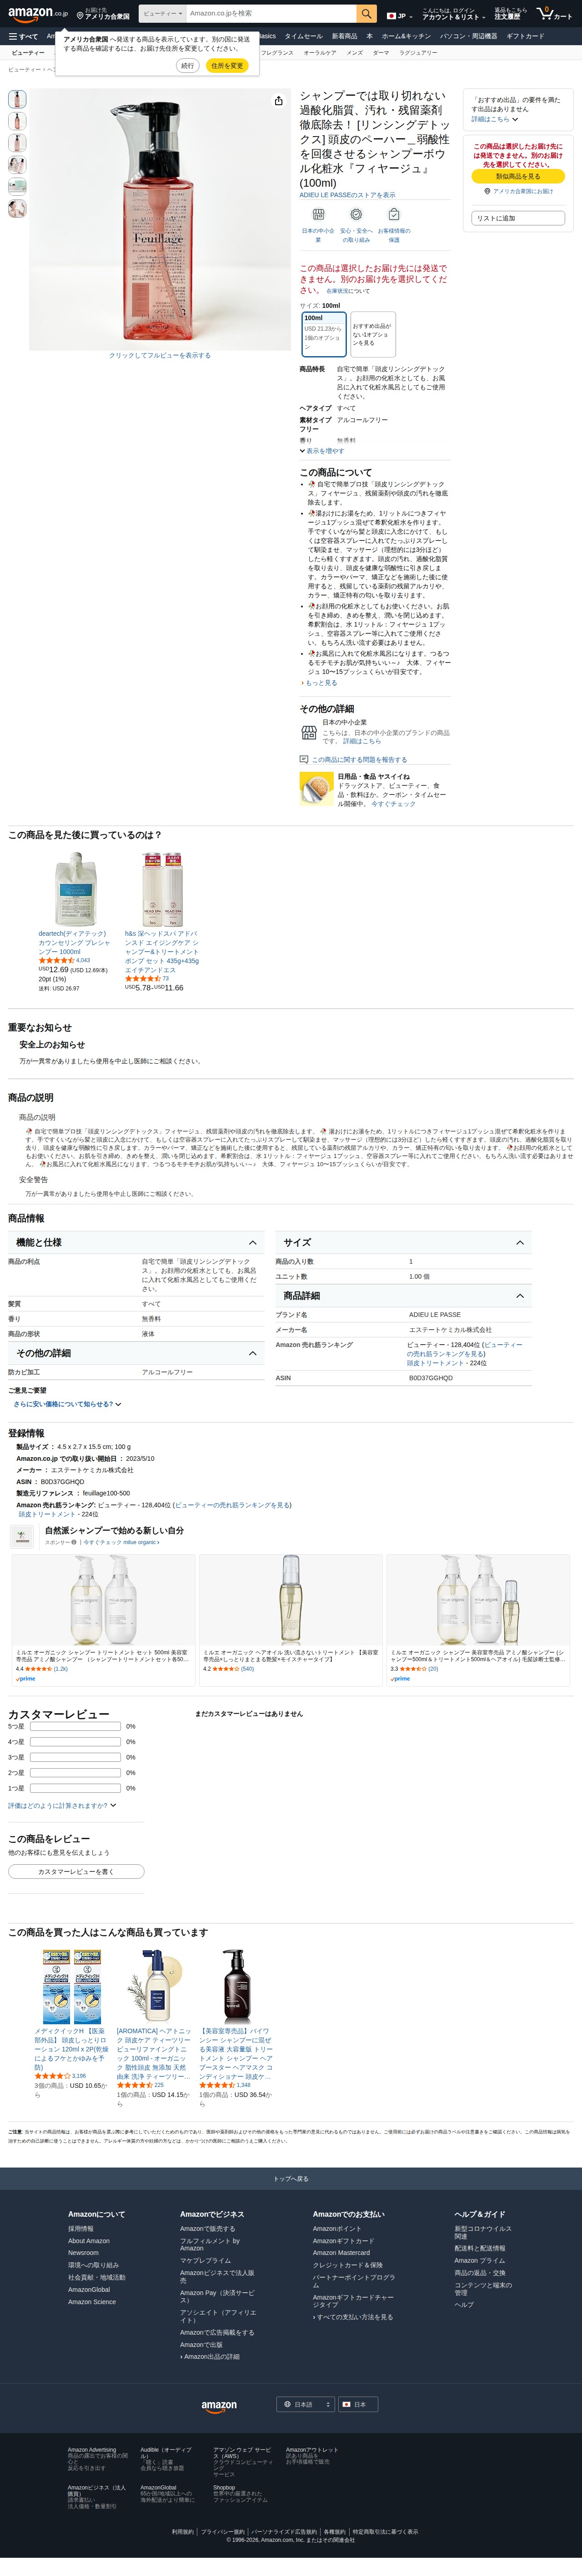
Task: Open タイムセール nav item
Action: click(x=303, y=36)
